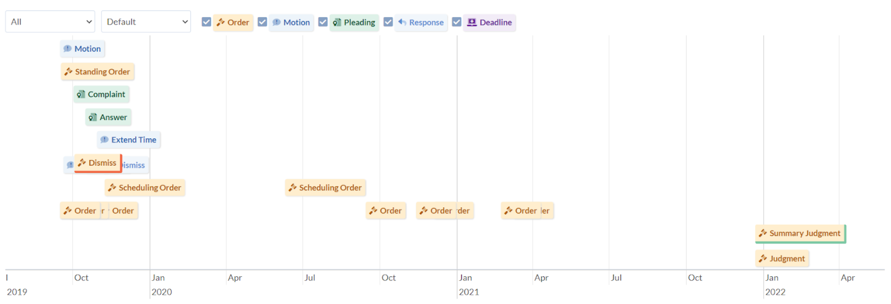891x304 pixels.
Task: Click the document icon on the Complaint event
Action: click(81, 94)
